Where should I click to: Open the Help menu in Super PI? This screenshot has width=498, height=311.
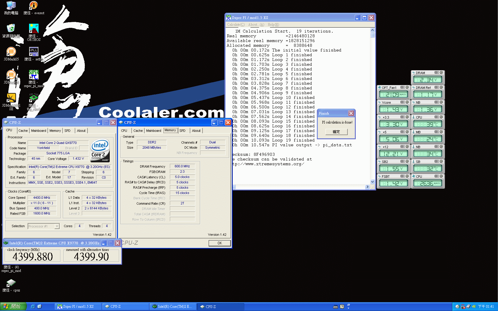273,25
